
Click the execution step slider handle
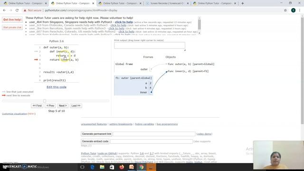coord(45,101)
